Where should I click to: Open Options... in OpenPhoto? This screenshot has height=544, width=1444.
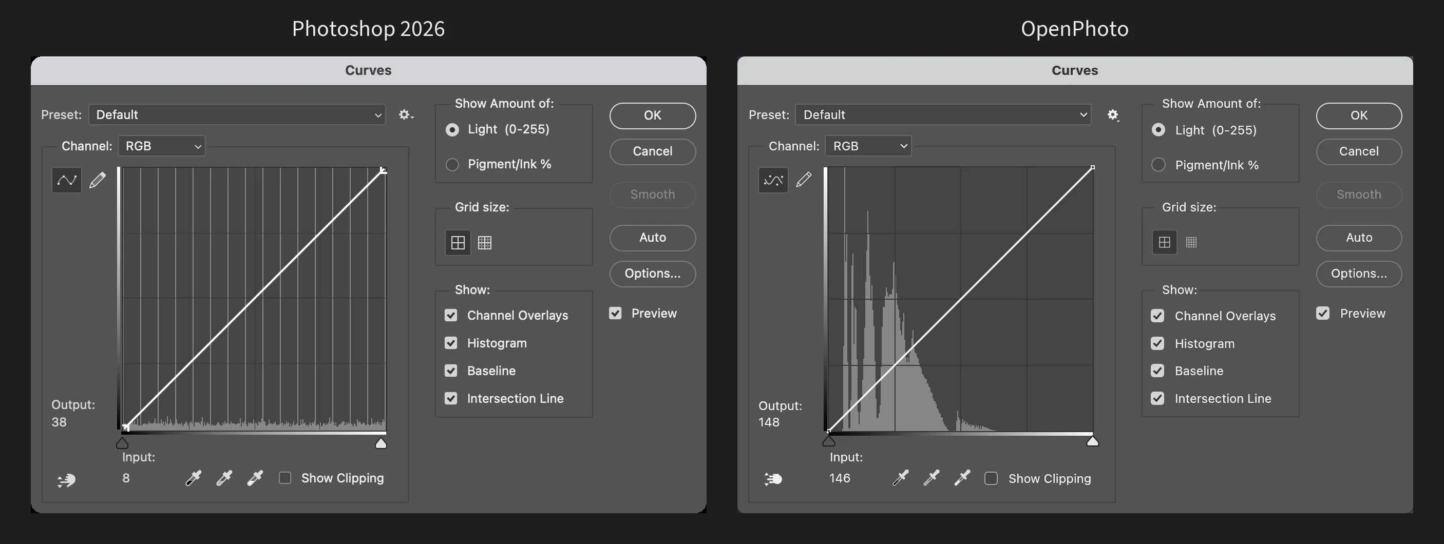(x=1359, y=274)
